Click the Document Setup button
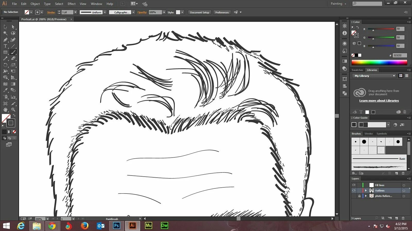 pos(200,12)
